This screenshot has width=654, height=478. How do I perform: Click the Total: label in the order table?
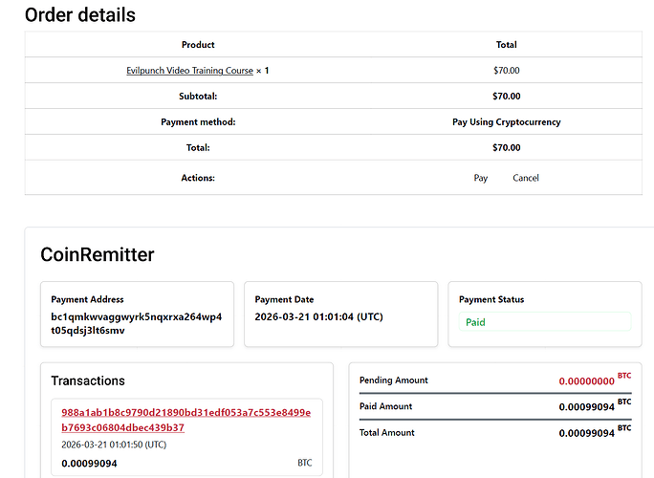[198, 147]
